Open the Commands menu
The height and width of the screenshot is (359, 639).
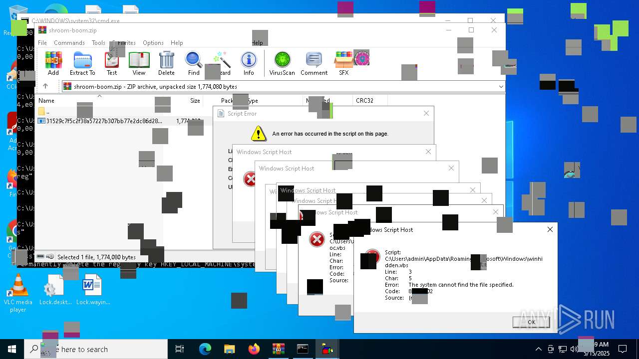click(x=69, y=43)
